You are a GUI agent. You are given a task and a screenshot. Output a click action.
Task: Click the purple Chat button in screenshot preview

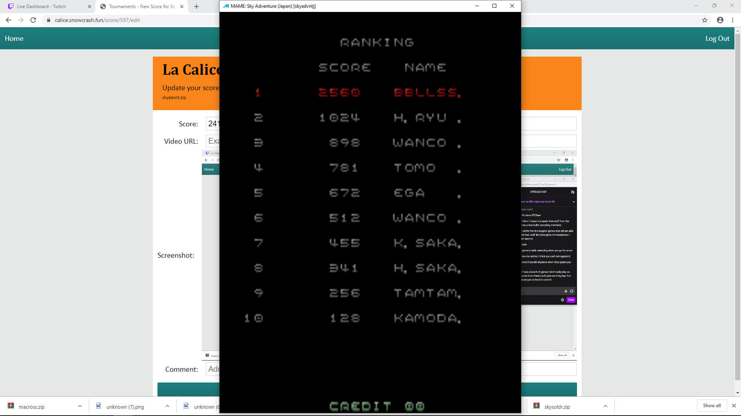[x=571, y=300]
